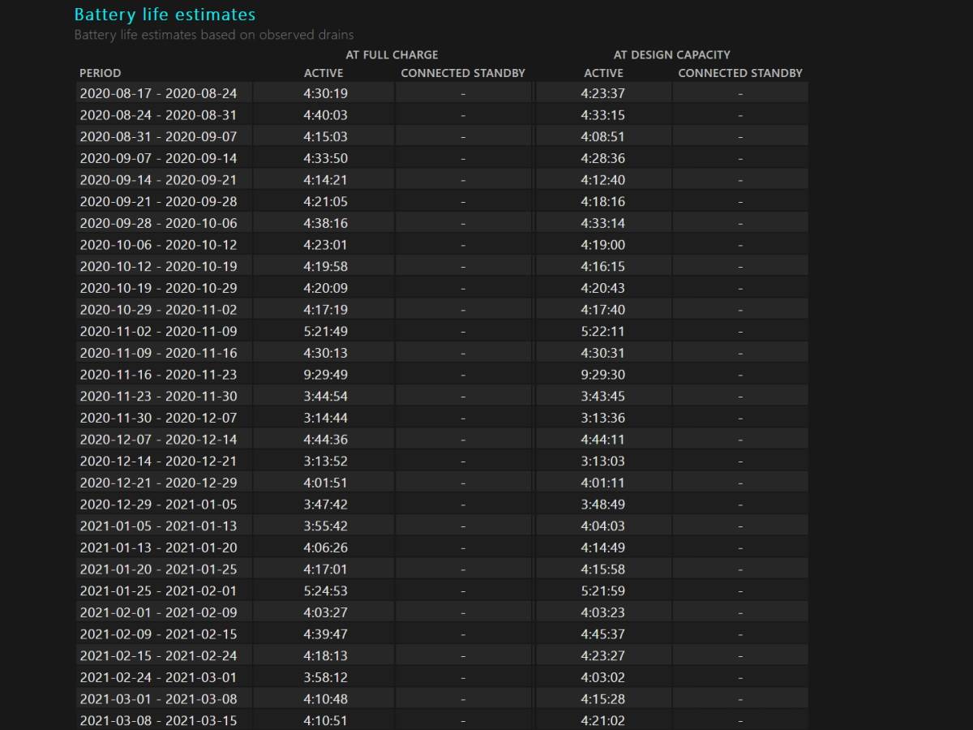
Task: Select period 2020-12-14 - 2020-12-21
Action: point(158,461)
